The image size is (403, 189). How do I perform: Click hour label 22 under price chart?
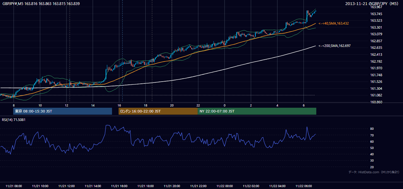point(198,105)
